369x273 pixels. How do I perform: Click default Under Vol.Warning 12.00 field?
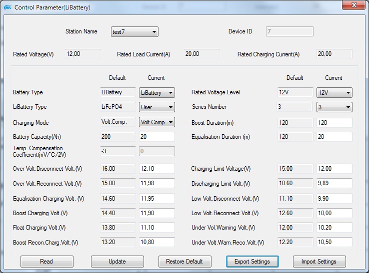coord(295,228)
